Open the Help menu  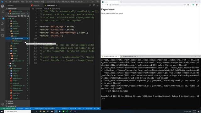[43, 2]
